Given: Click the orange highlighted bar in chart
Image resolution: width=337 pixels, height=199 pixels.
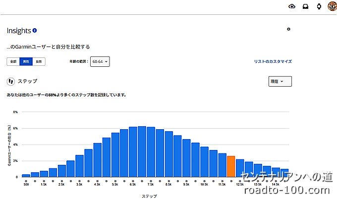Looking at the screenshot, I should click(x=230, y=166).
